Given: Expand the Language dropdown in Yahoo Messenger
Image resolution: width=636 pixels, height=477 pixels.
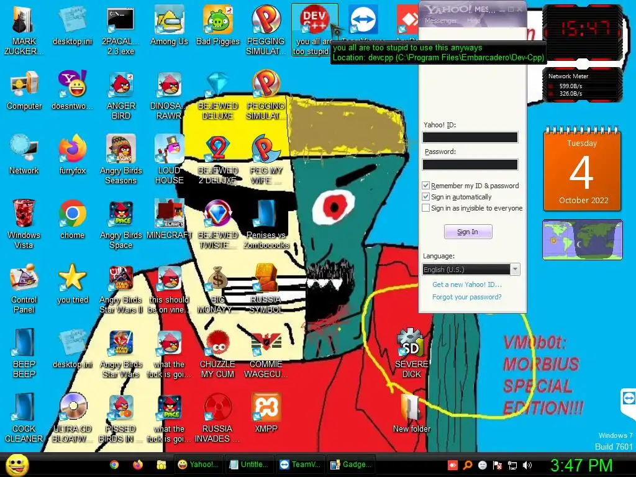Looking at the screenshot, I should (x=515, y=270).
